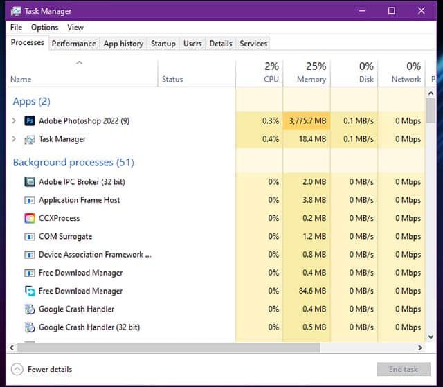This screenshot has height=387, width=443.
Task: Click the CCXProcess icon
Action: click(30, 218)
